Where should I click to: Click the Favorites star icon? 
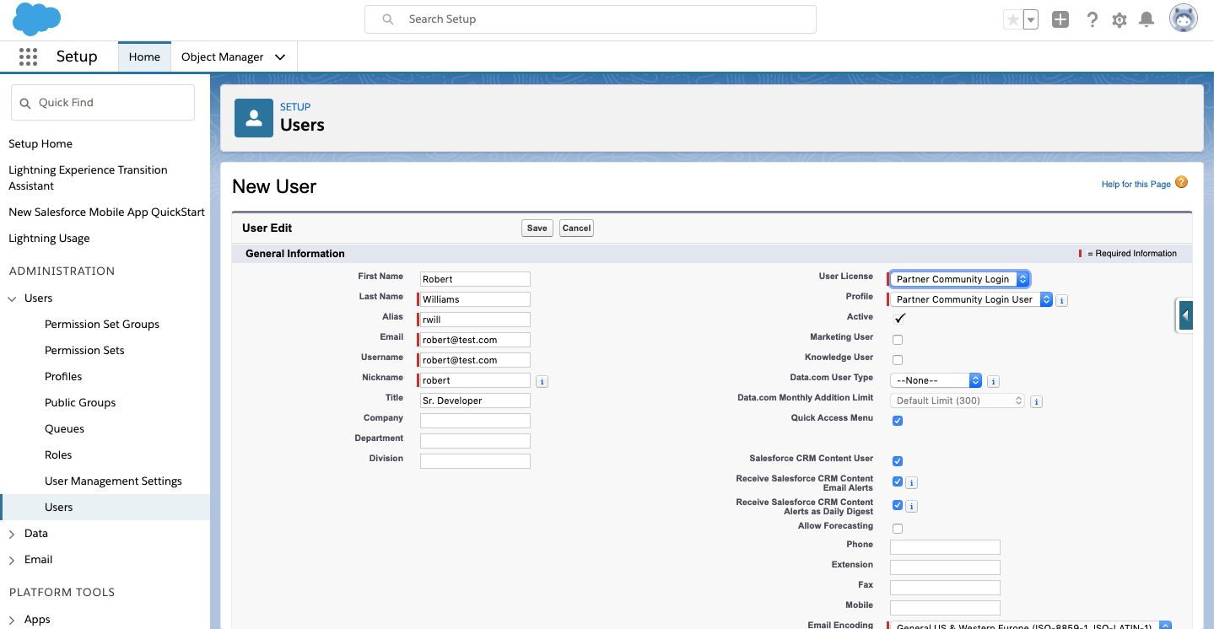1012,19
